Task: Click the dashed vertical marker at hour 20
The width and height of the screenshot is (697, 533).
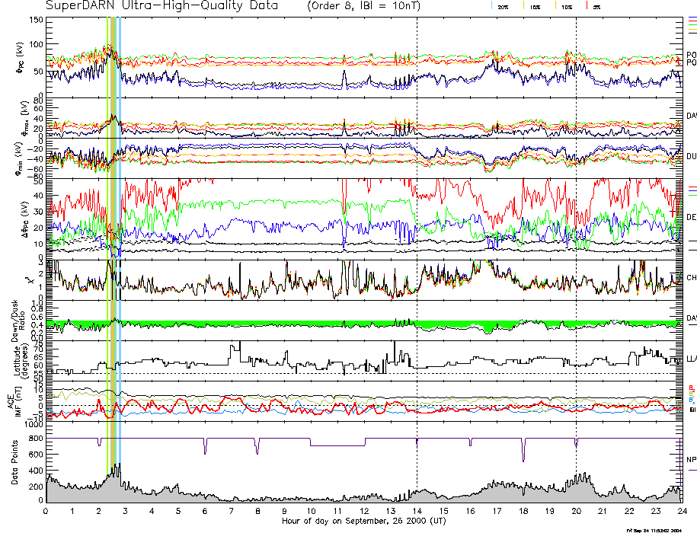Action: point(576,259)
